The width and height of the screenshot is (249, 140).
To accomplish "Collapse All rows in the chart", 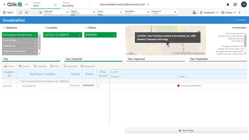I will tap(88, 66).
